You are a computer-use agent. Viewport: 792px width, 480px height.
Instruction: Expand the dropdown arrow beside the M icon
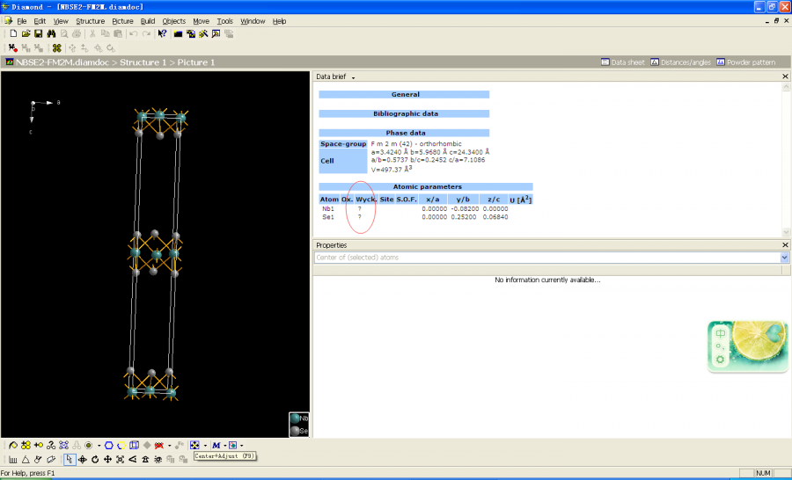224,445
